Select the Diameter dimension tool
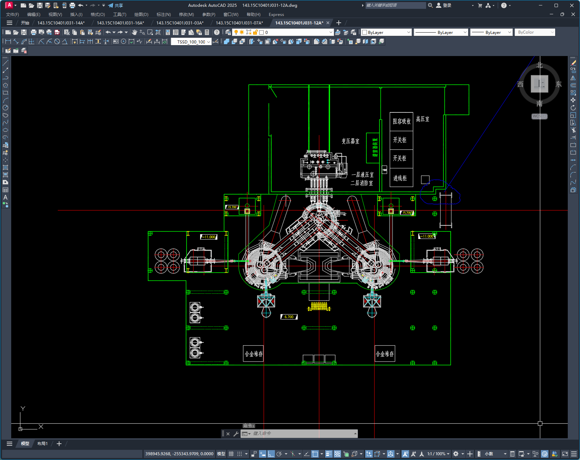 tap(57, 41)
